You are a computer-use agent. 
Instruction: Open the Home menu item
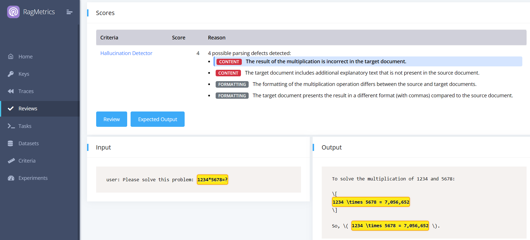[x=25, y=56]
